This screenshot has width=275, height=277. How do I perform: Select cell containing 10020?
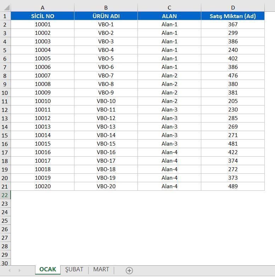43,186
